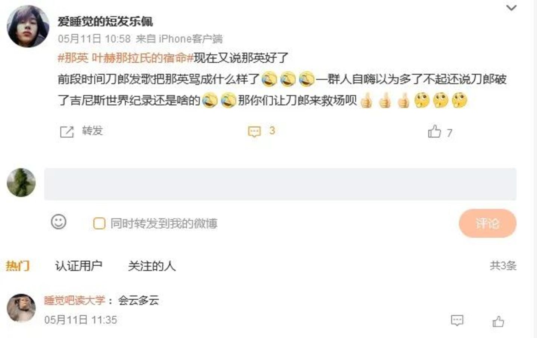This screenshot has height=338, width=537.
Task: Switch to the 关注的人 tab
Action: pos(152,266)
